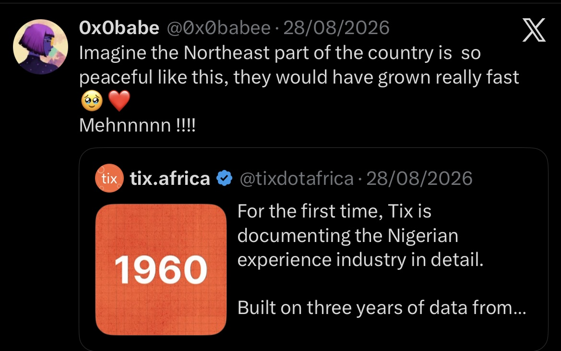The width and height of the screenshot is (561, 351).
Task: Click the blue verified badge beside tix.africa
Action: [224, 178]
